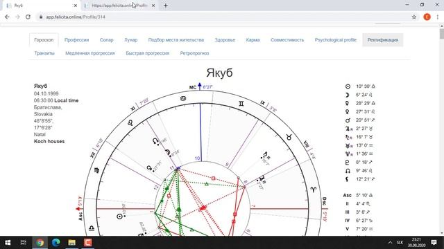Open the notification center icon
444x249 pixels.
(x=434, y=243)
